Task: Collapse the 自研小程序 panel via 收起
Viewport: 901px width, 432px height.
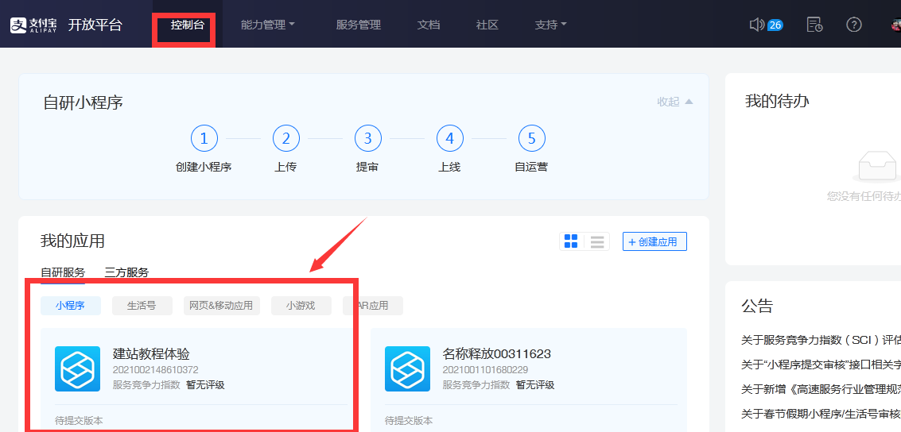Action: [x=674, y=102]
